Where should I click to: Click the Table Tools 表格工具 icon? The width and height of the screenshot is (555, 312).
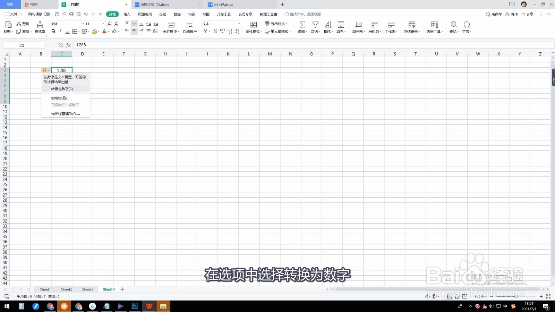click(x=435, y=25)
